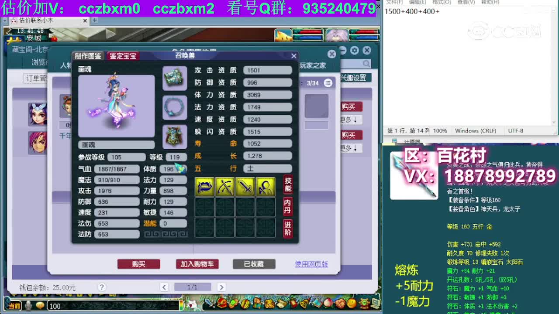Click the gray 已收藏 button
Viewport: 559px width, 314px height.
tap(254, 264)
